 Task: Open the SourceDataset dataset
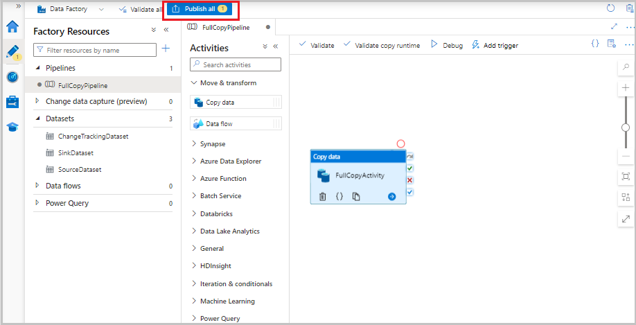pos(80,170)
